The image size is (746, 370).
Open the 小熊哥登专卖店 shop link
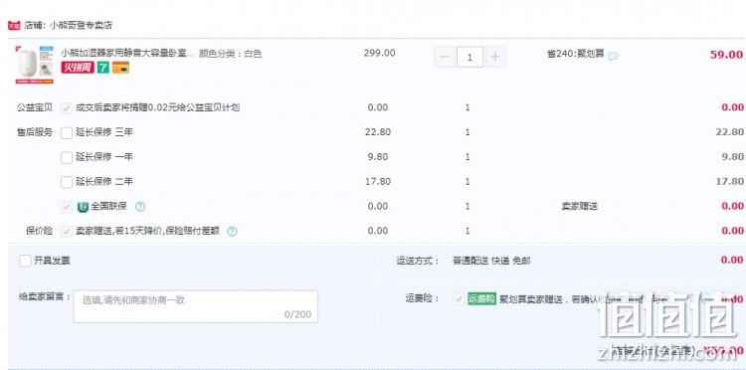click(x=81, y=25)
